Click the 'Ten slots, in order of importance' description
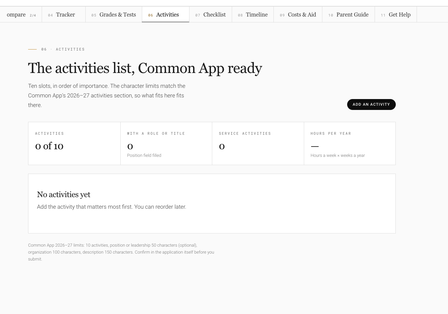This screenshot has width=448, height=314. (x=106, y=95)
